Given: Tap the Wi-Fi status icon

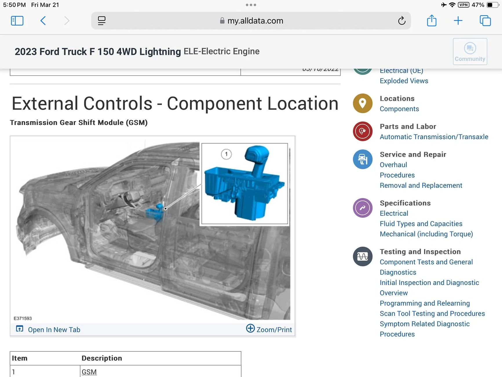Looking at the screenshot, I should coord(452,5).
